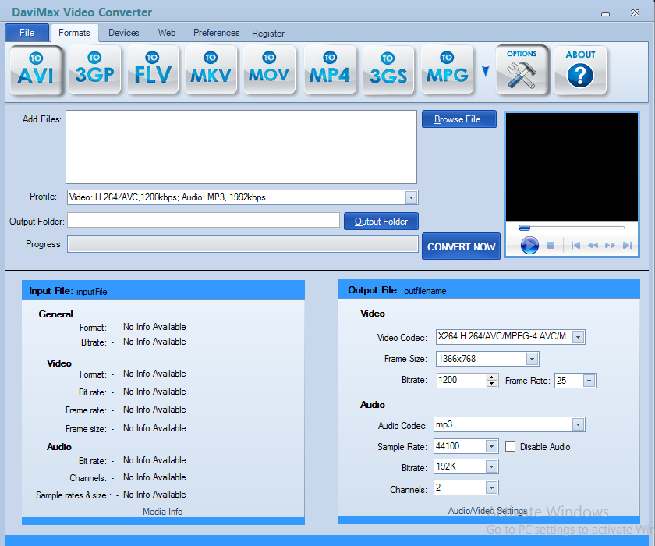Pick the To FLV format icon

pyautogui.click(x=153, y=70)
